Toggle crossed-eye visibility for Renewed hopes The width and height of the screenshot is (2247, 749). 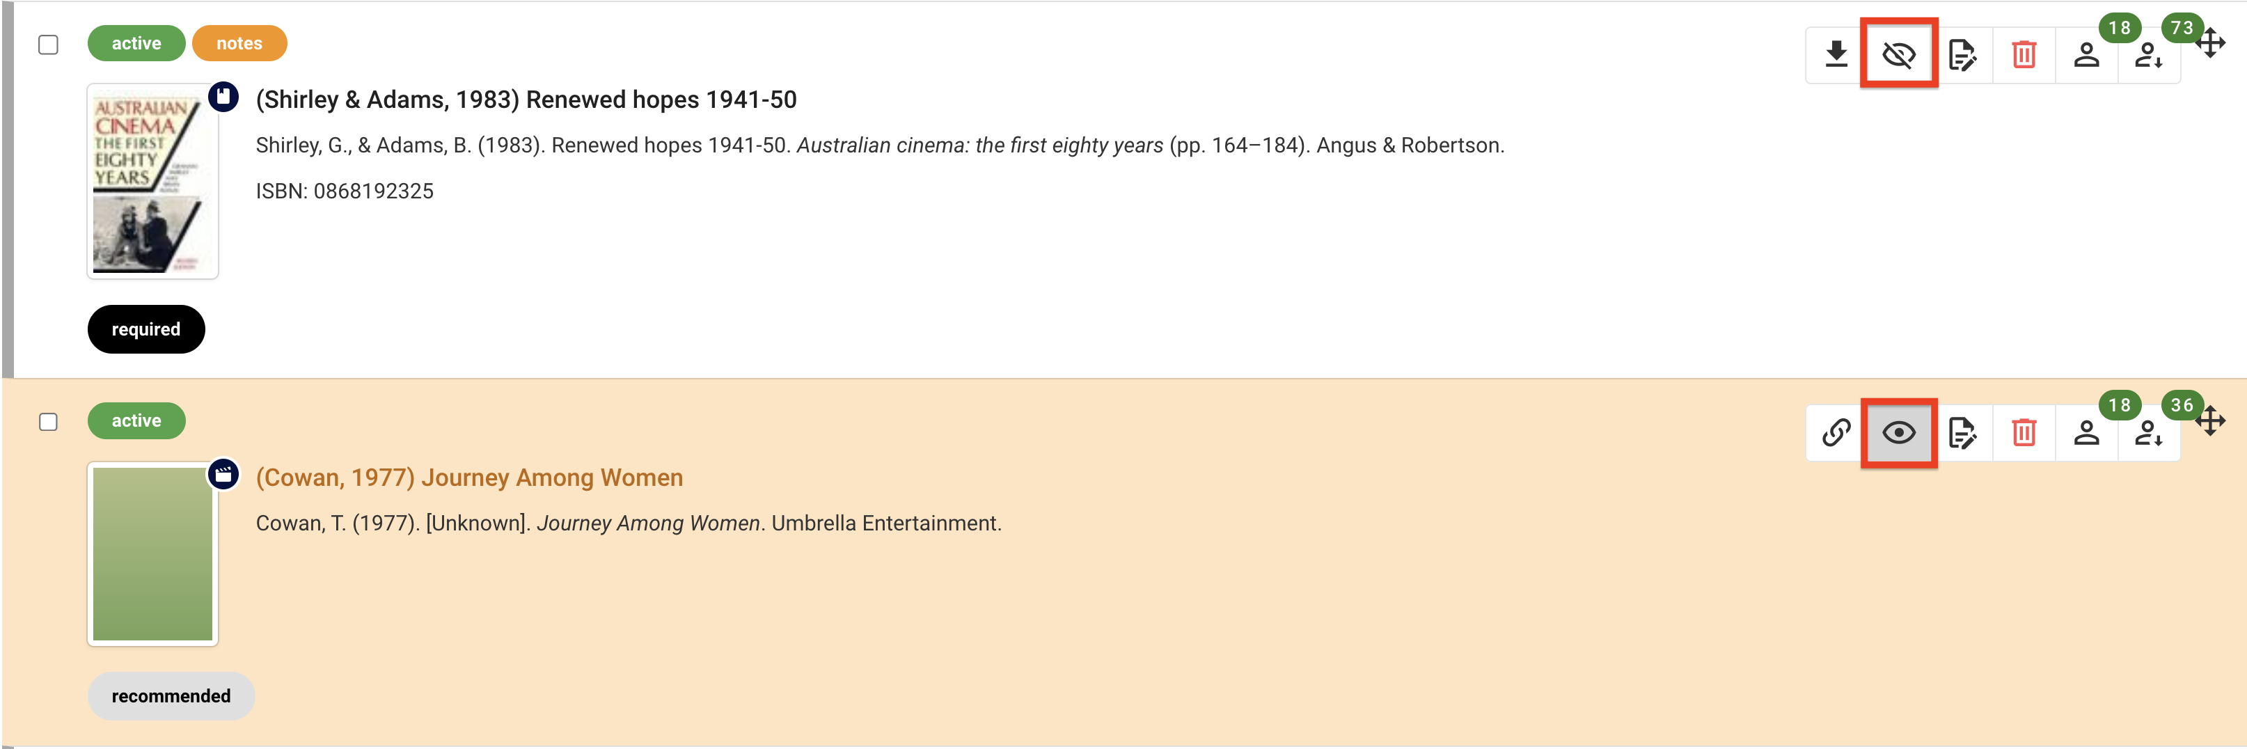pyautogui.click(x=1898, y=55)
